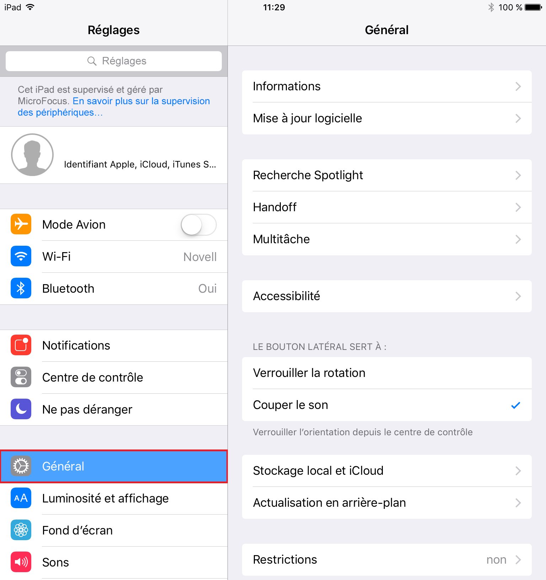The width and height of the screenshot is (546, 580).
Task: Select Général in the settings sidebar
Action: pos(114,466)
